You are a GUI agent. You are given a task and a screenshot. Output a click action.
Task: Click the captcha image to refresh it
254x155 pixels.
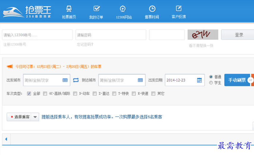(x=203, y=35)
